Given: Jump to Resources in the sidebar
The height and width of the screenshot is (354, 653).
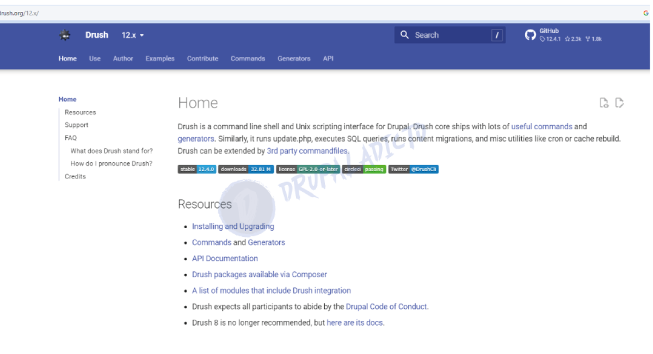Looking at the screenshot, I should tap(80, 112).
